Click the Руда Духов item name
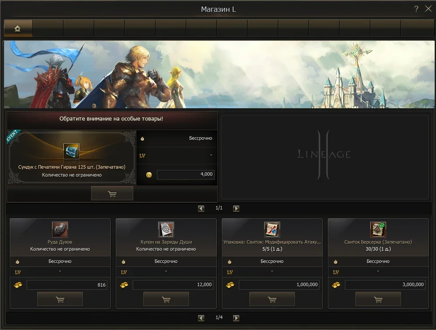This screenshot has width=436, height=330. point(60,242)
